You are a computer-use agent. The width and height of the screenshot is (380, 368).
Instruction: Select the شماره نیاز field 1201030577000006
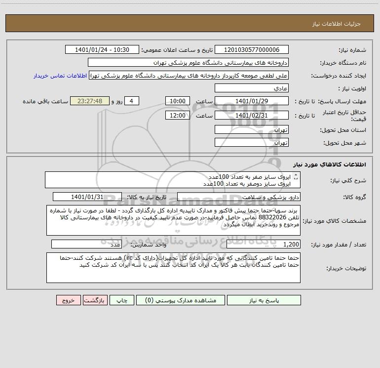pos(252,49)
